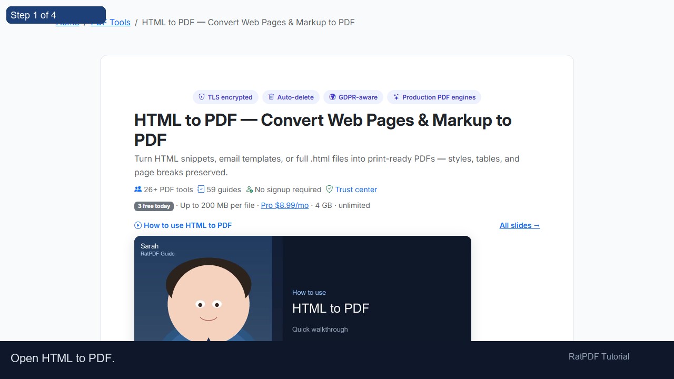
Task: Click the Auto-delete trash icon
Action: point(271,97)
